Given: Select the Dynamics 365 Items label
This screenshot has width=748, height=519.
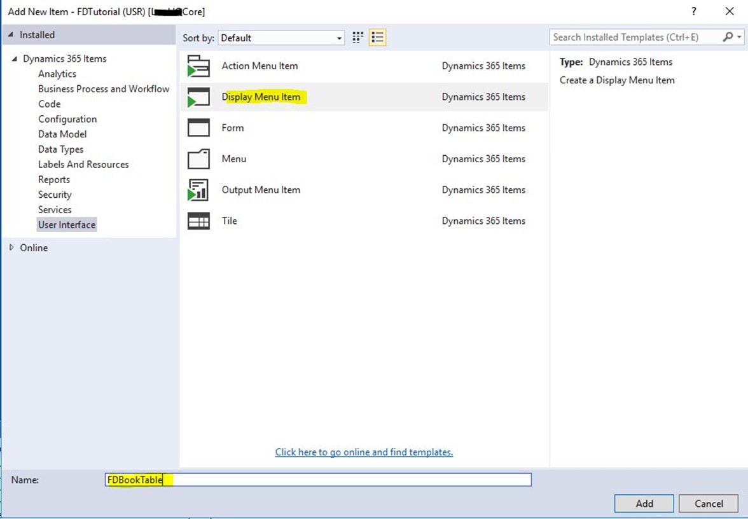Looking at the screenshot, I should [65, 59].
